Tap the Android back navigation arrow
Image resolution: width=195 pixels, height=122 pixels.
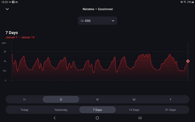point(55,118)
